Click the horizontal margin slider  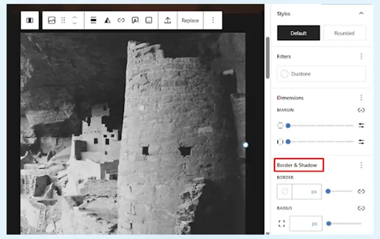[x=320, y=142]
